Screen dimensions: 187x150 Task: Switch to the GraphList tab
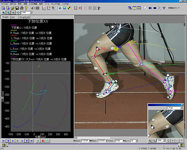(24, 17)
